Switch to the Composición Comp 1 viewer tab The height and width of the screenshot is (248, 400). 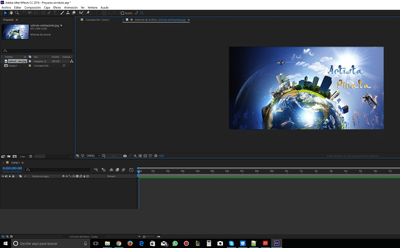(97, 20)
